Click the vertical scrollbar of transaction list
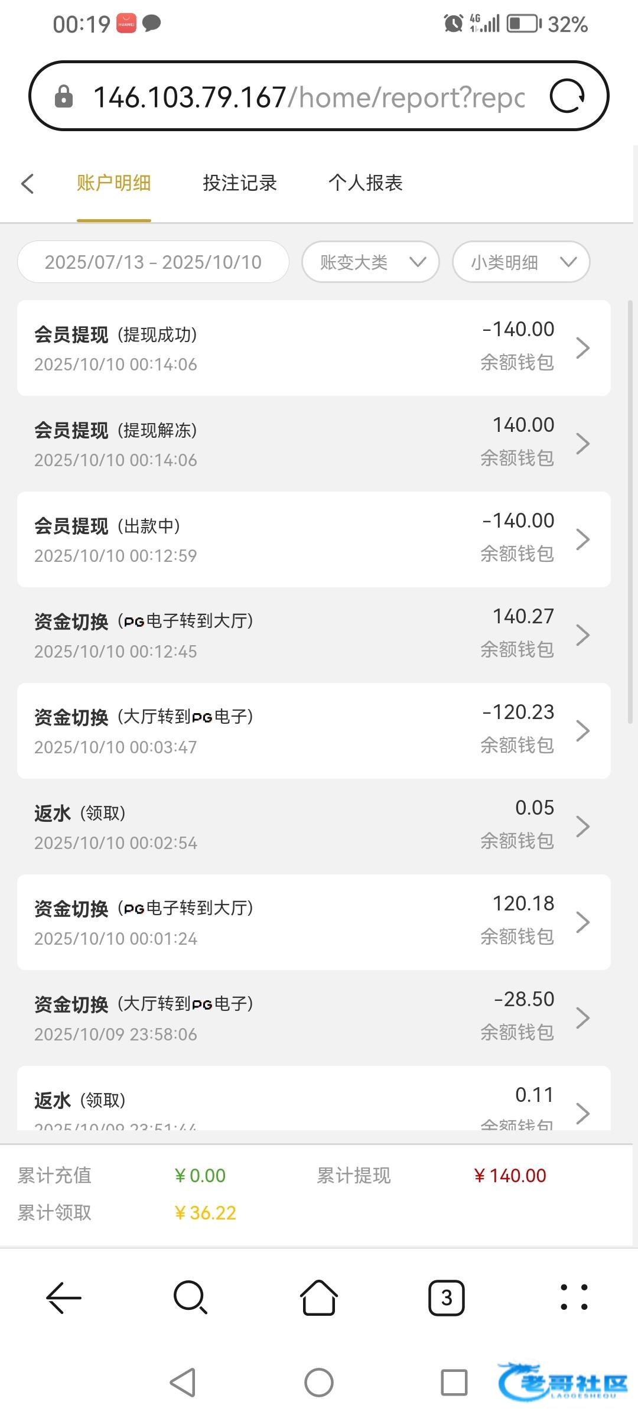Image resolution: width=638 pixels, height=1418 pixels. click(630, 512)
